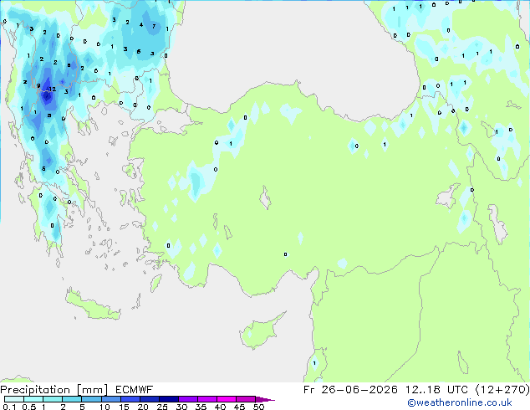Click the 2–5 mm legend color box
The width and height of the screenshot is (530, 410).
coord(72,399)
